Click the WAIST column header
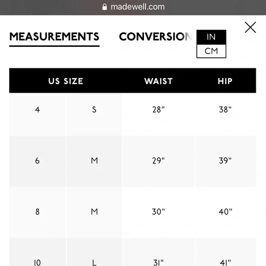The image size is (266, 266). [x=158, y=81]
